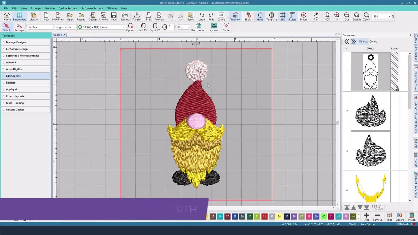Toggle the Rulers display
This screenshot has width=418, height=235.
click(292, 16)
